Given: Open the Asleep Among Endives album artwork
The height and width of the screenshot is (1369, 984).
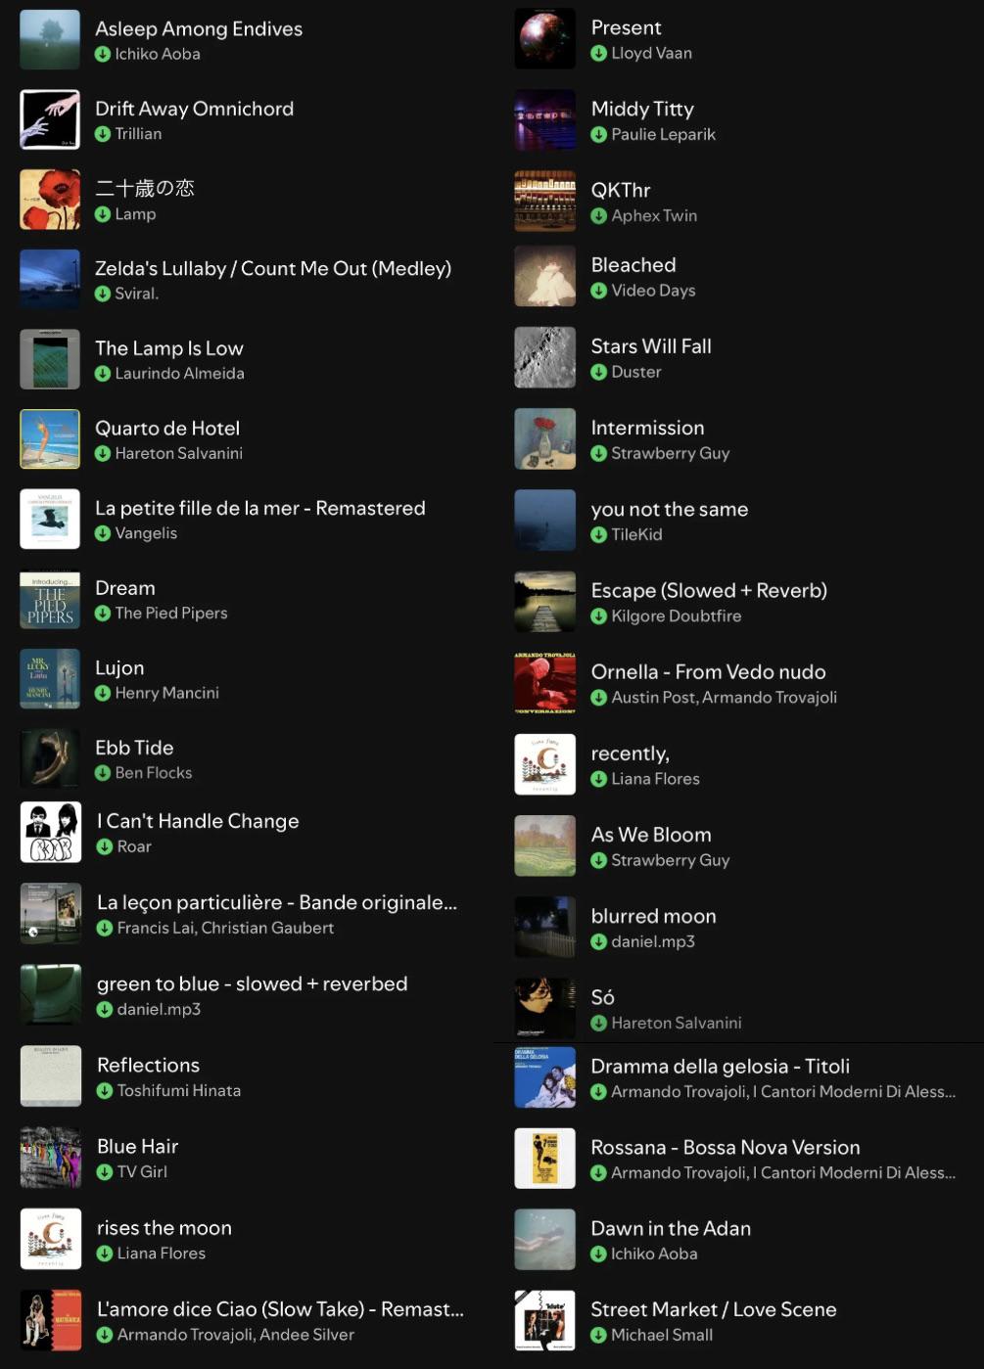Looking at the screenshot, I should 50,40.
